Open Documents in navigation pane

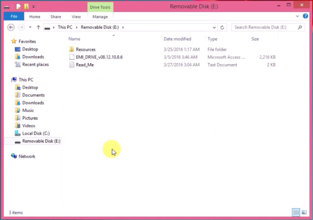33,95
